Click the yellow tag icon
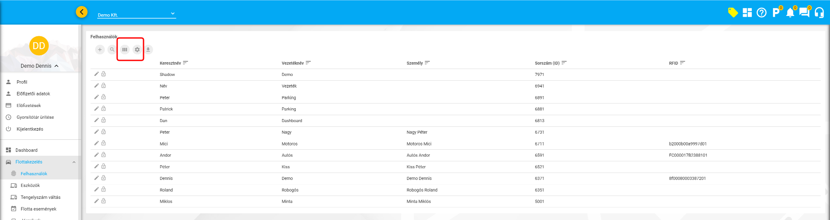The image size is (830, 220). 732,13
